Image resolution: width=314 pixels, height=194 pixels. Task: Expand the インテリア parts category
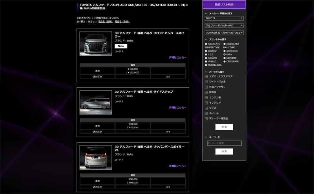coord(206,103)
